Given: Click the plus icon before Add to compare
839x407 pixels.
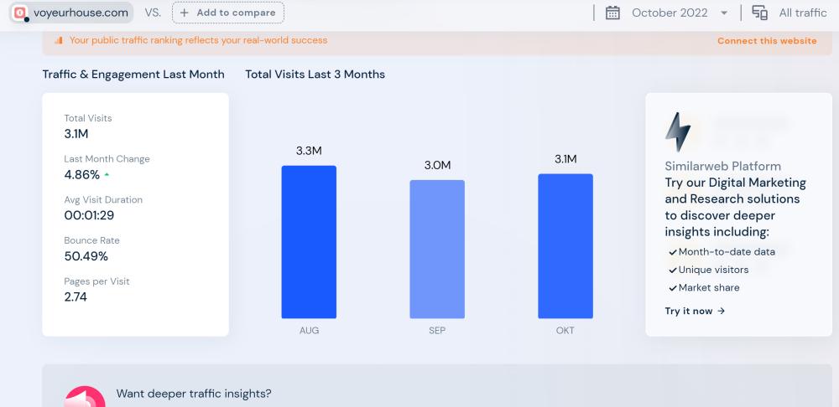Looking at the screenshot, I should [185, 13].
